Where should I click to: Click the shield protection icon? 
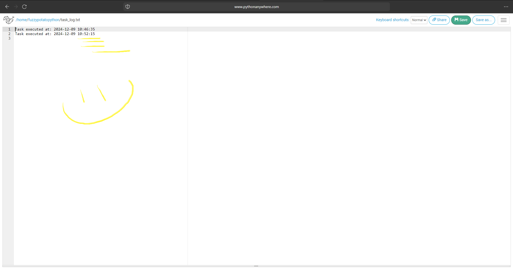pos(128,7)
